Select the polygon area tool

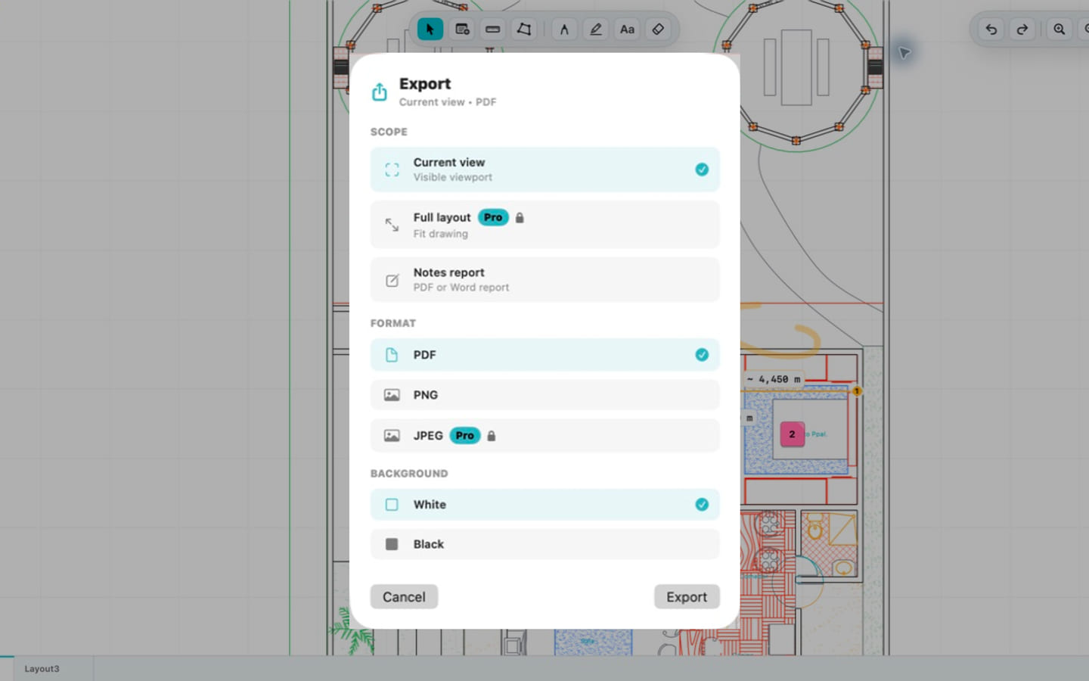[523, 30]
